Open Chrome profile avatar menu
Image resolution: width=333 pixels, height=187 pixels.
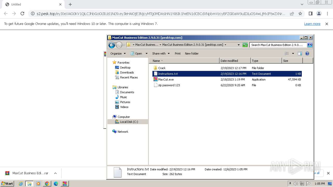coord(319,14)
